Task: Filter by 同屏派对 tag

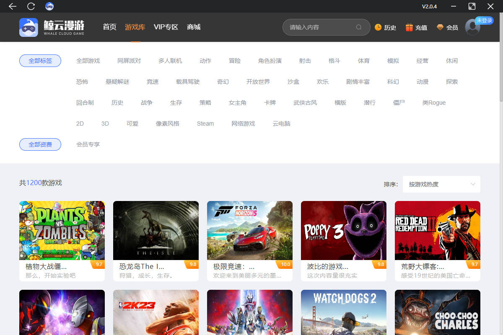Action: tap(129, 61)
